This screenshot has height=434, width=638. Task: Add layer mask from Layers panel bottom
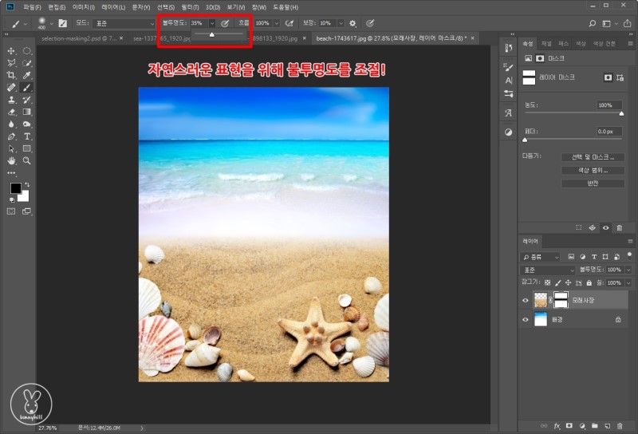pyautogui.click(x=569, y=425)
